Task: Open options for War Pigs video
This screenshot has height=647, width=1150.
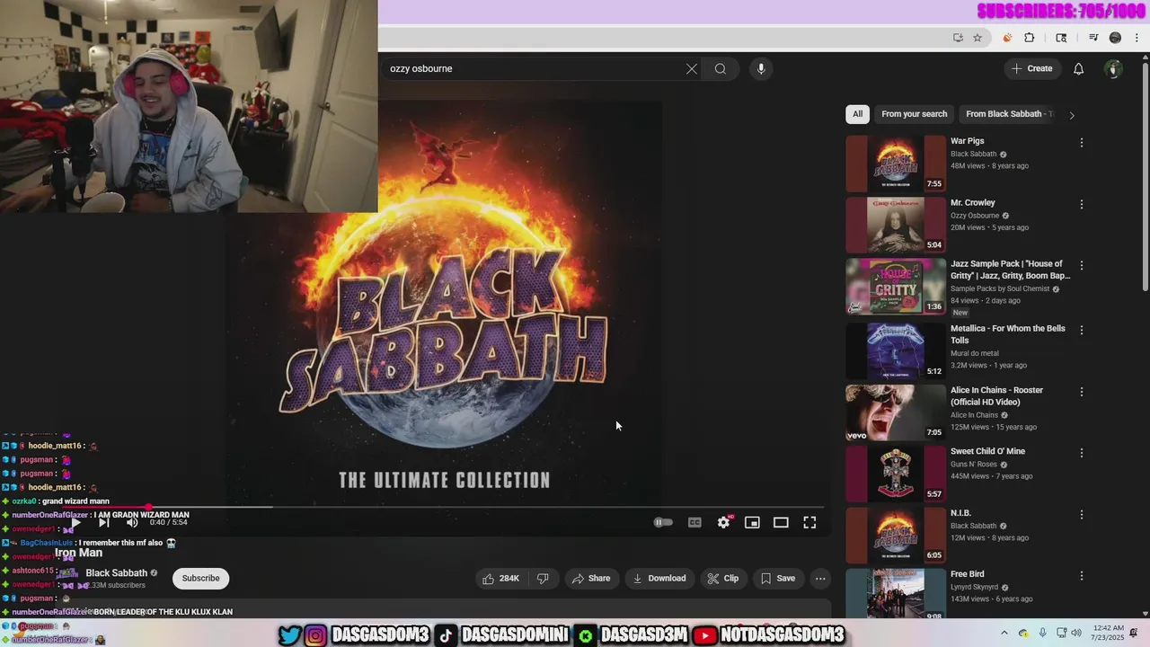Action: click(x=1082, y=143)
